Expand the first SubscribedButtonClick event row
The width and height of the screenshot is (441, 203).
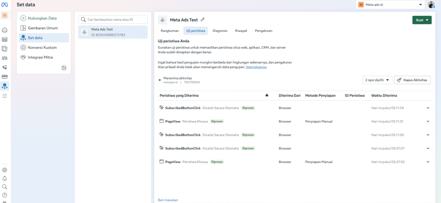428,108
